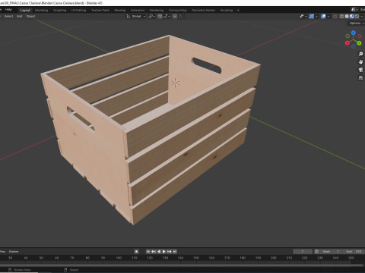Open the transform pivot point dropdown
This screenshot has height=273, width=365.
(152, 16)
